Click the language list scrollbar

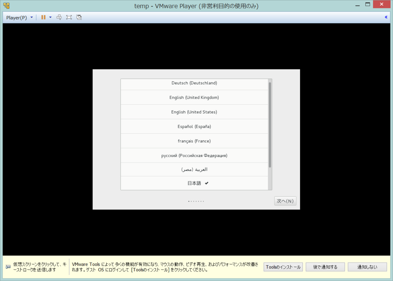(x=270, y=125)
